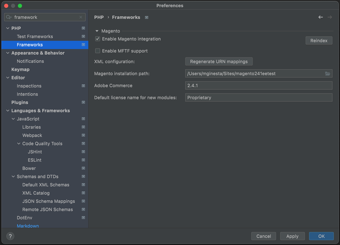Click the project settings icon next to Plugins
This screenshot has width=340, height=245.
tap(83, 102)
